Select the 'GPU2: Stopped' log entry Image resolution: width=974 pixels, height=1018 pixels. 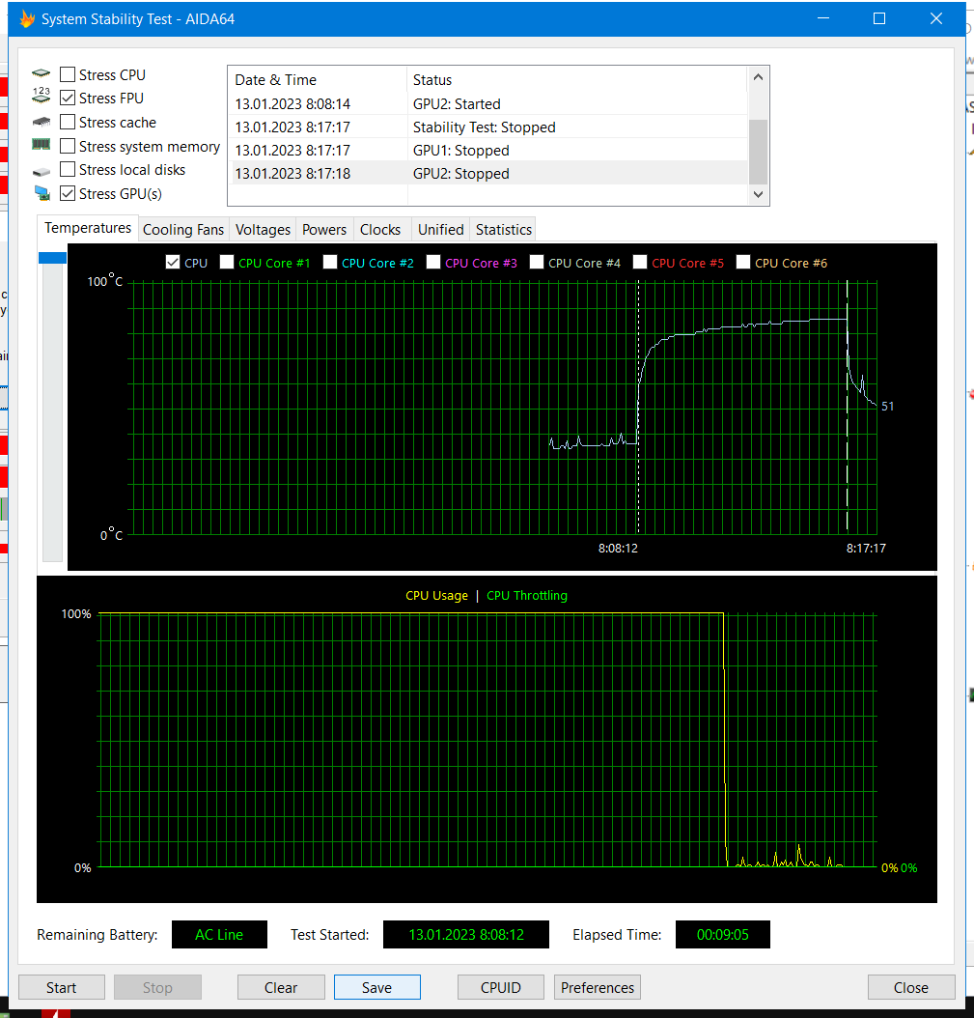point(488,173)
